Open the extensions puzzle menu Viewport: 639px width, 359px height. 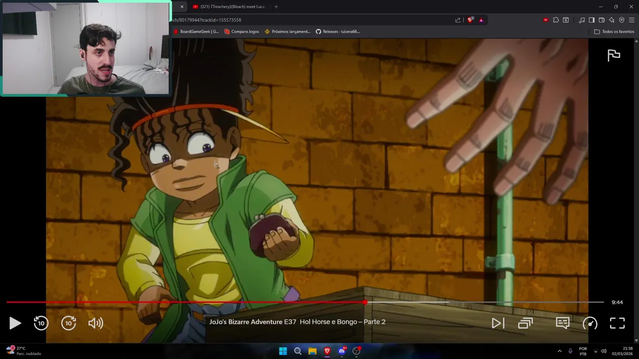(x=556, y=20)
